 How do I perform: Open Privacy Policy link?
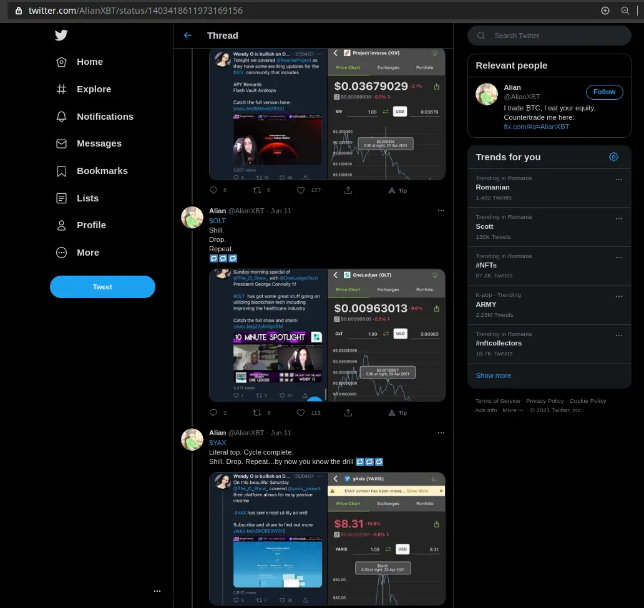pos(545,401)
